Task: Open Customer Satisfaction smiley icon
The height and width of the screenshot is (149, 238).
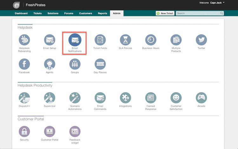Action: coord(176,98)
